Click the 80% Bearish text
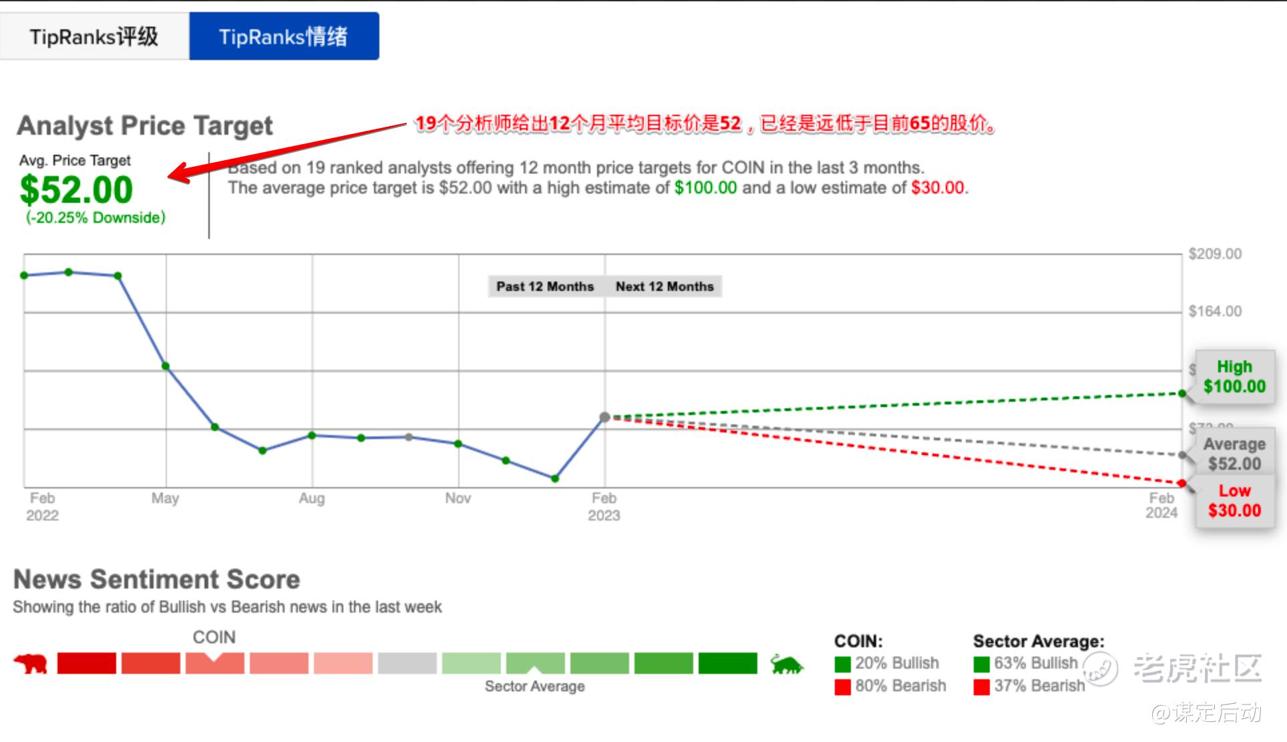Viewport: 1287px width, 742px height. point(900,686)
